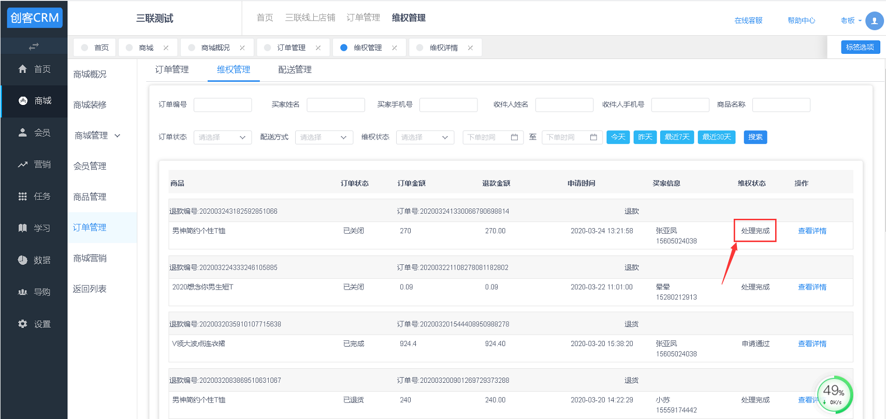
Task: Open the 营销 marketing chart icon
Action: coord(22,164)
